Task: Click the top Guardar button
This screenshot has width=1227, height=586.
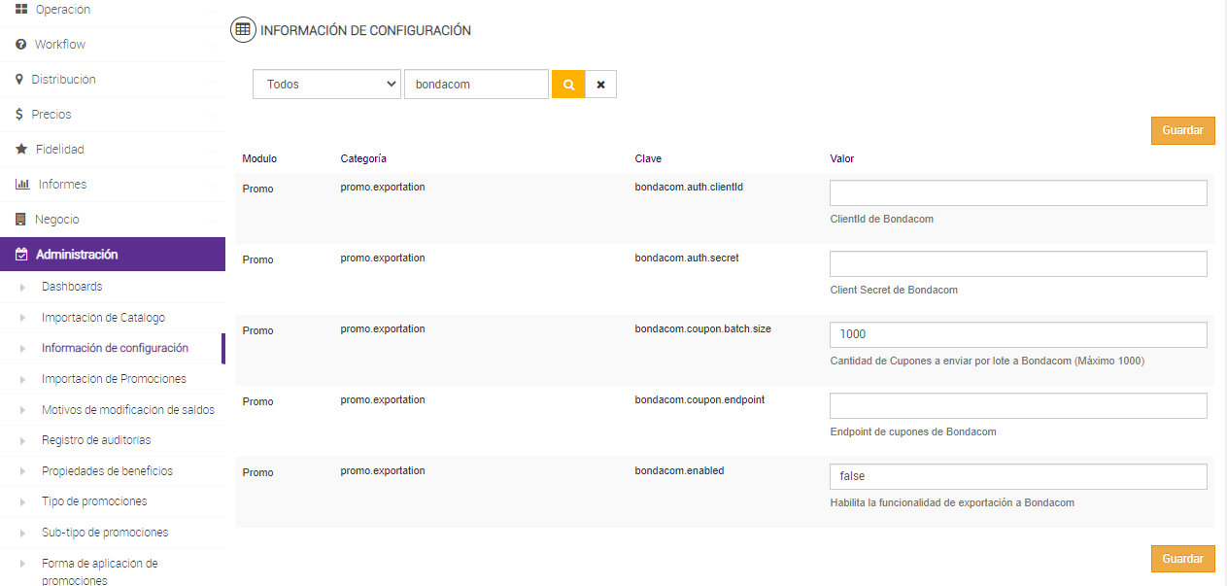Action: pyautogui.click(x=1182, y=130)
